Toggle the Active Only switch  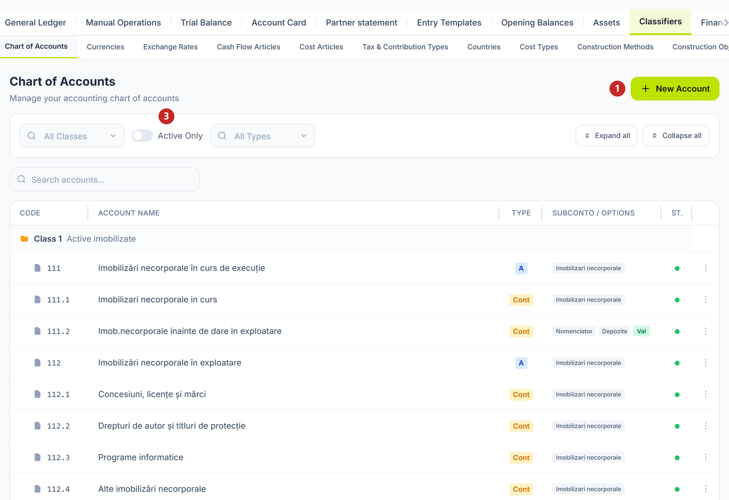pyautogui.click(x=142, y=136)
